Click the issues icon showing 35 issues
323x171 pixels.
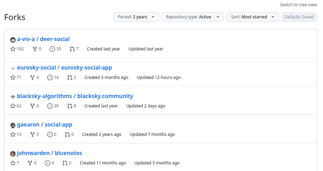(52, 49)
